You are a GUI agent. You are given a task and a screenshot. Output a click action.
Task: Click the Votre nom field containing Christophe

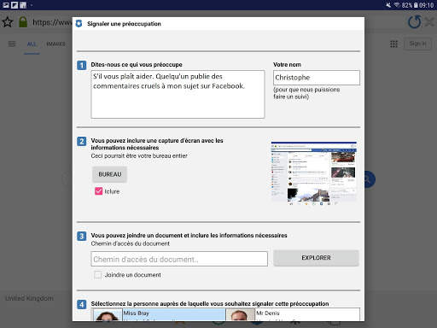(317, 78)
